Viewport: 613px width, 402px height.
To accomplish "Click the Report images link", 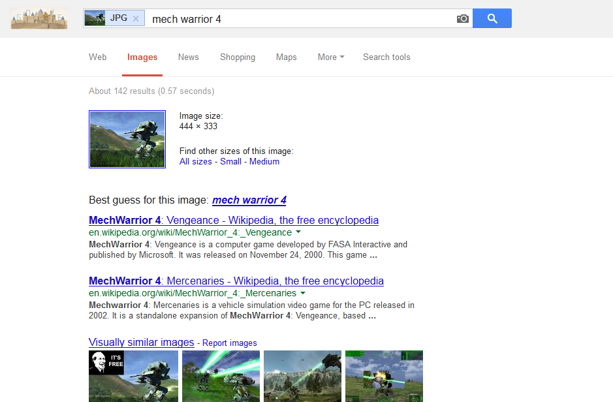I will coord(230,343).
